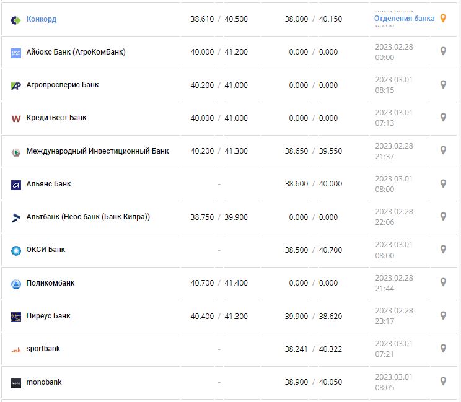Click the Агропросперис Банк logo icon
This screenshot has width=461, height=402.
pos(16,85)
